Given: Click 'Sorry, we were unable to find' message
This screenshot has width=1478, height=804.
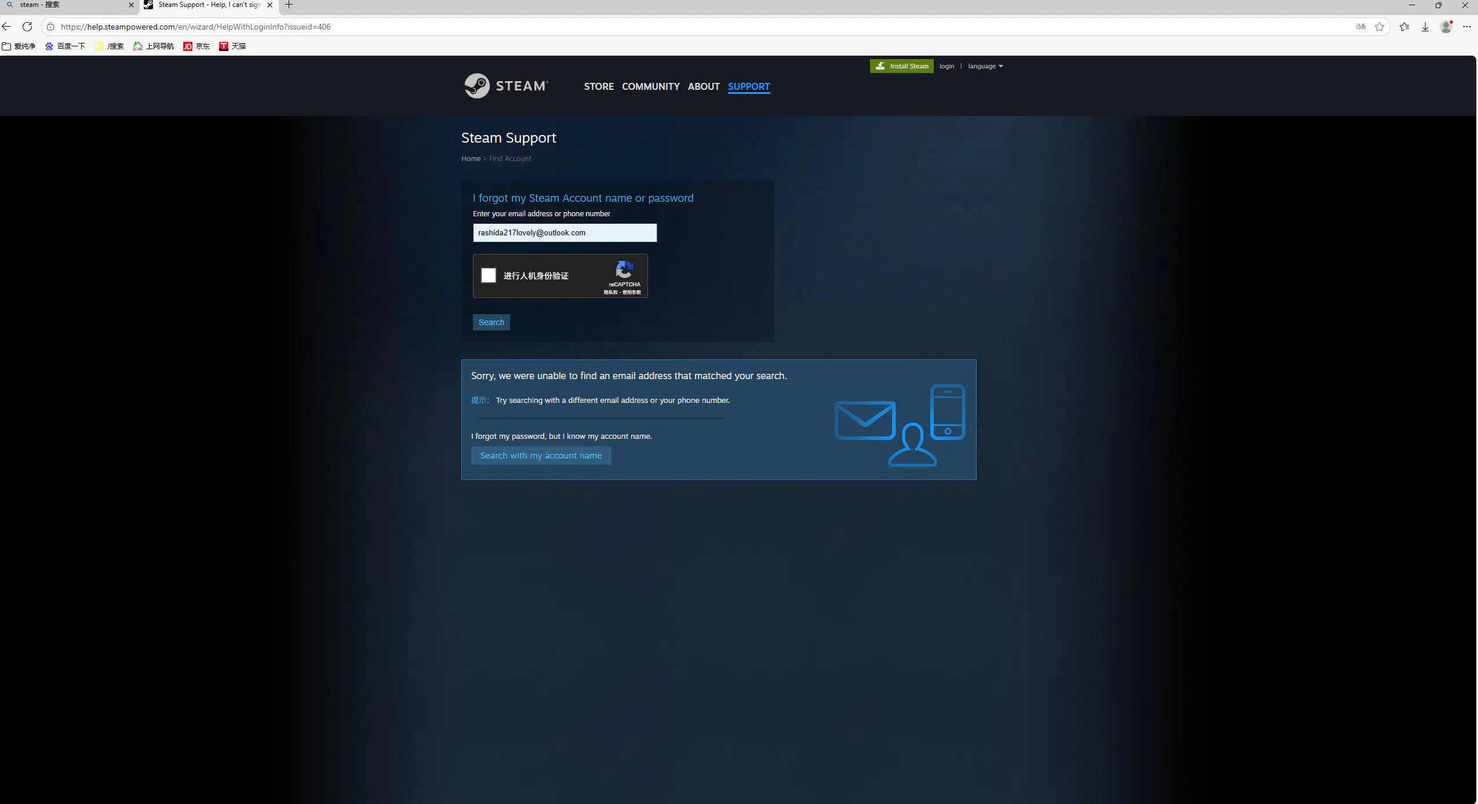Looking at the screenshot, I should pos(629,376).
